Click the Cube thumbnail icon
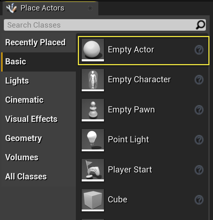Image resolution: width=213 pixels, height=220 pixels. [93, 200]
